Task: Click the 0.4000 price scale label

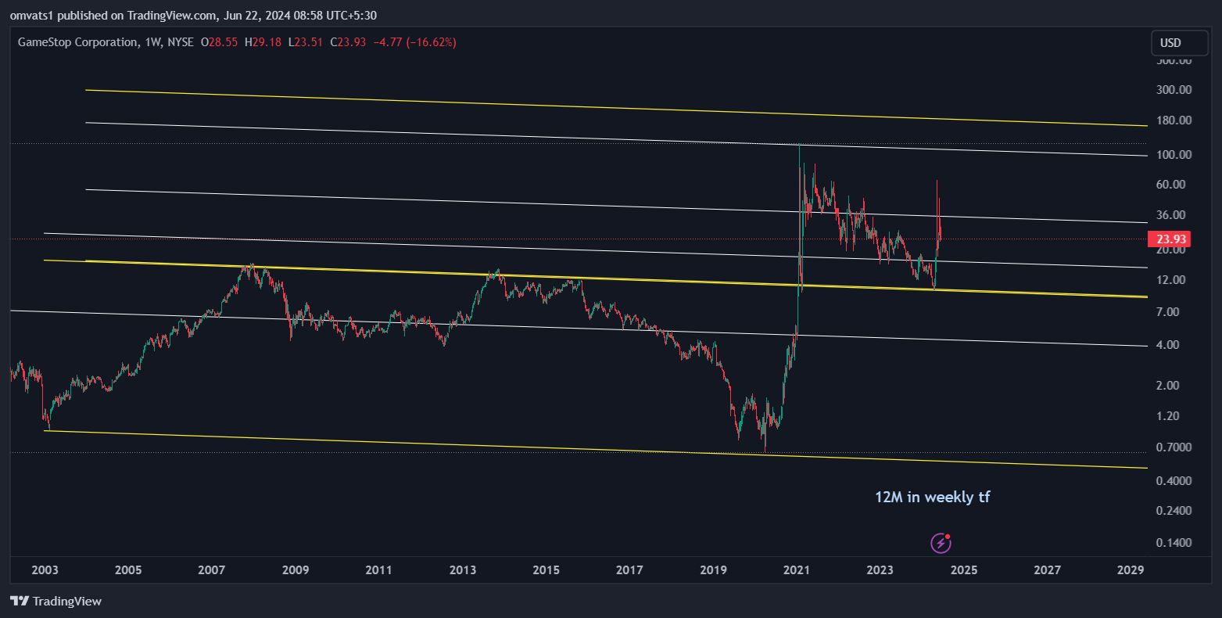Action: [x=1174, y=481]
